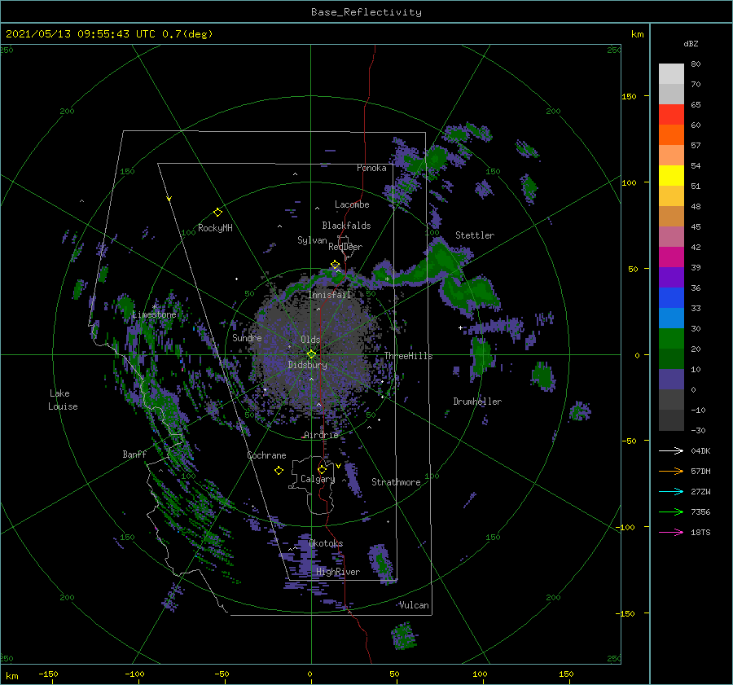Image resolution: width=733 pixels, height=685 pixels.
Task: Pick the blue 36 dBZ color swatch
Action: tap(671, 297)
